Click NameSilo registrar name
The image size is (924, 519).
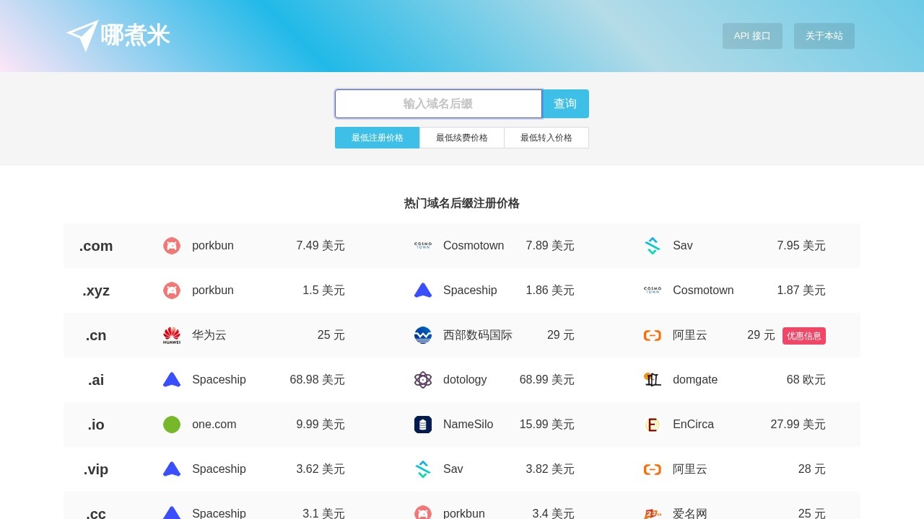(x=468, y=425)
